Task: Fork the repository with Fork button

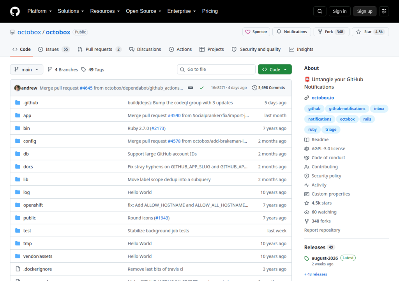Action: point(331,32)
